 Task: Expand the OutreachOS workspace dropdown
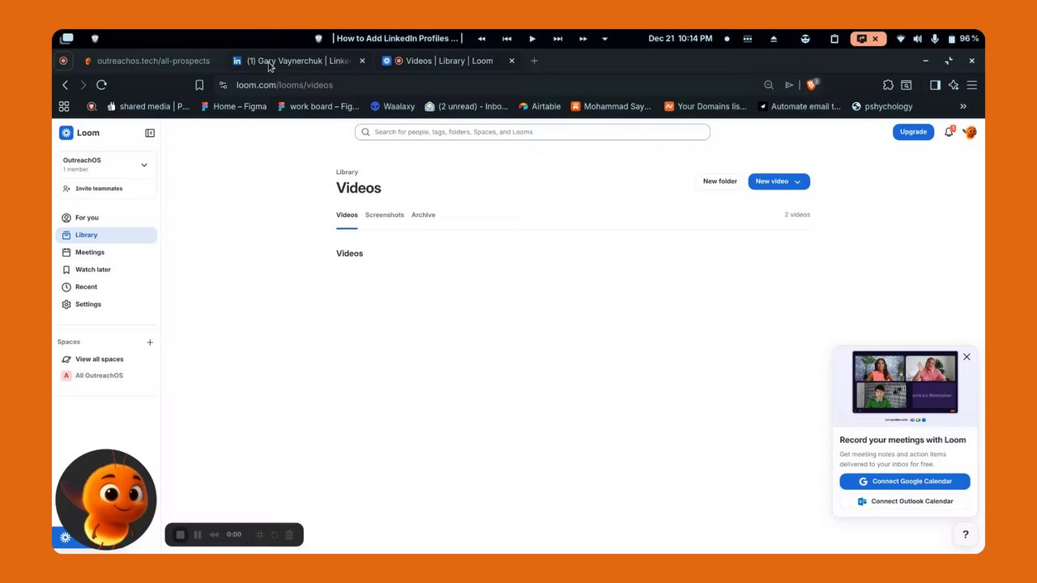click(144, 164)
